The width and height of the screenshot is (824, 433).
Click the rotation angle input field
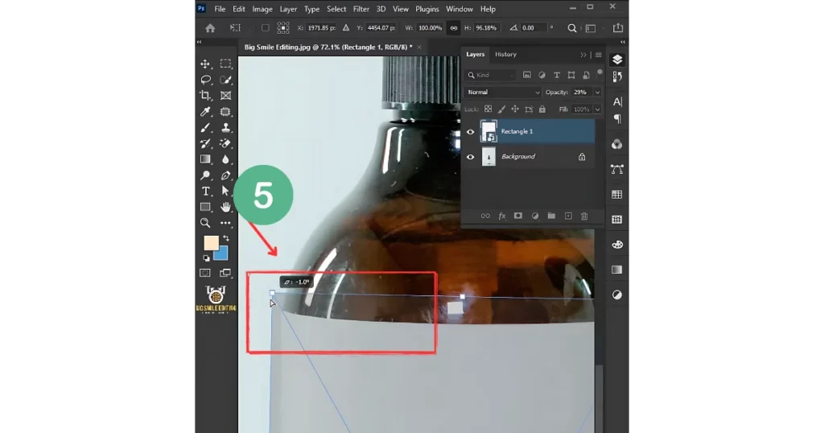(533, 28)
